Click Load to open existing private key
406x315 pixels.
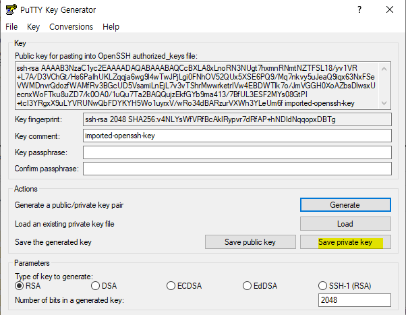tap(345, 223)
